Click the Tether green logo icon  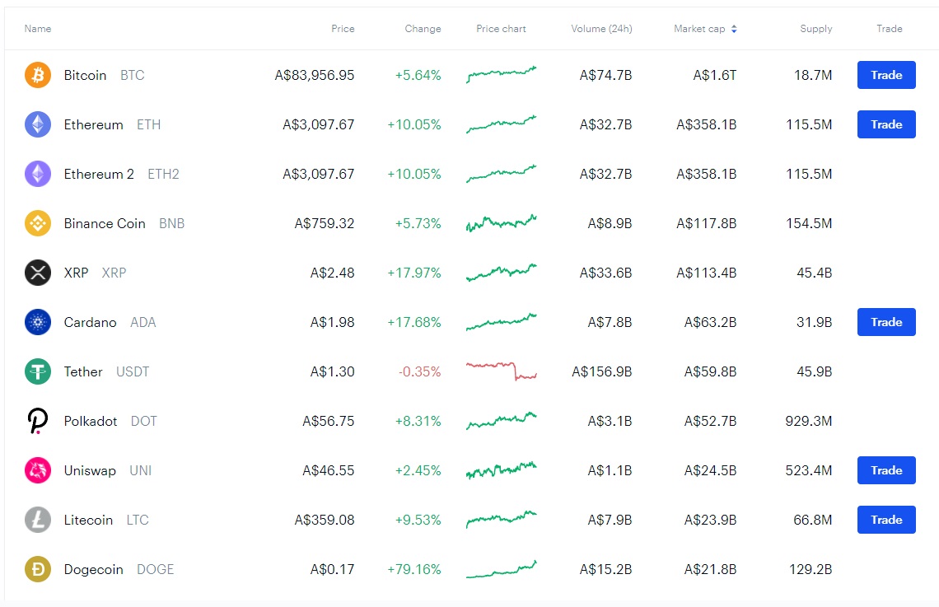coord(38,371)
